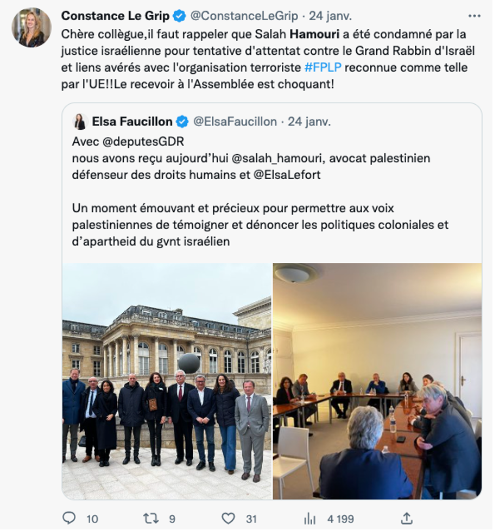Open the Constance Le Grip display name

point(115,16)
